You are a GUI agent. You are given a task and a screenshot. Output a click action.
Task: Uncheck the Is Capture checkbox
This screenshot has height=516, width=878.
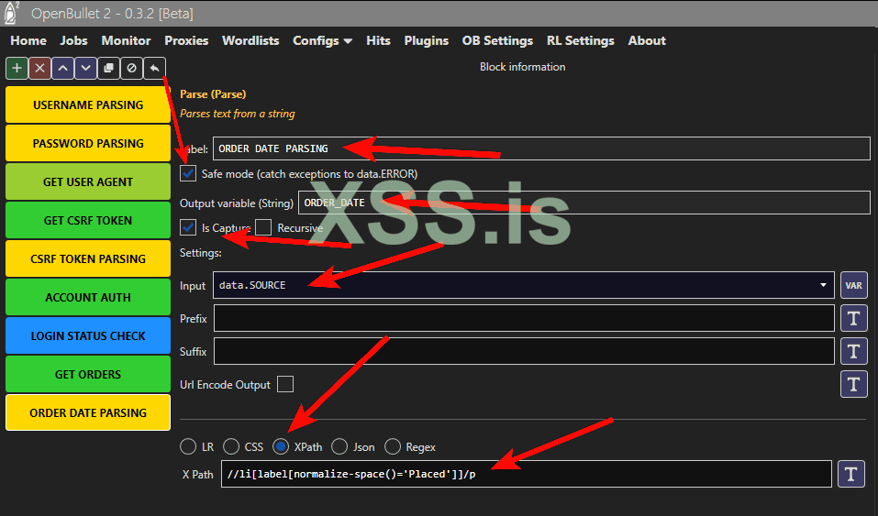pyautogui.click(x=188, y=228)
